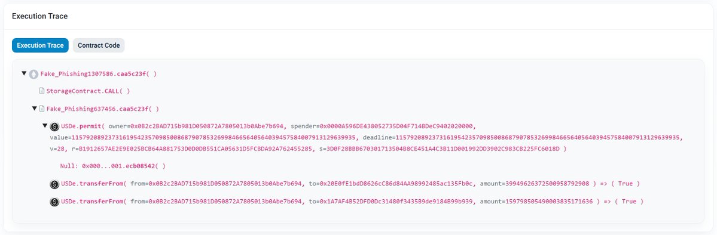Collapse the Fake_Phishing637456 nested call

pos(34,109)
